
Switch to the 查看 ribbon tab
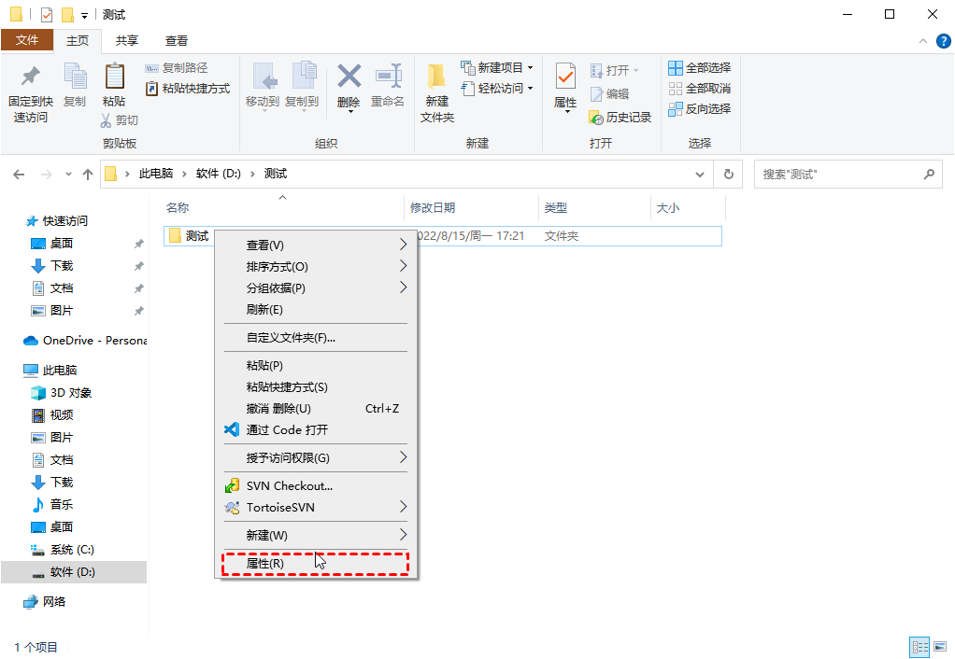(175, 40)
